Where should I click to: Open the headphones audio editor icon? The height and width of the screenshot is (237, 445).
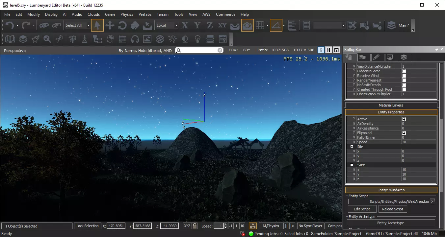point(135,39)
